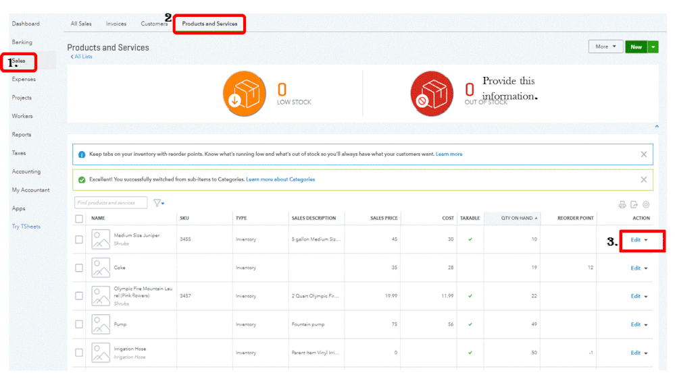This screenshot has width=675, height=379.
Task: Open action dropdown arrow for Irrigation Hose
Action: [646, 353]
